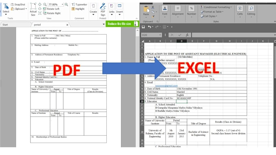Viewport: 276px width, 155px height.
Task: Click the Format Painter brush in Excel
Action: click(153, 16)
